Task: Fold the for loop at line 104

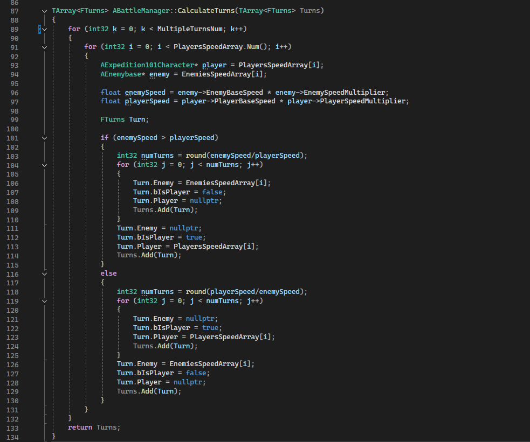Action: tap(44, 165)
